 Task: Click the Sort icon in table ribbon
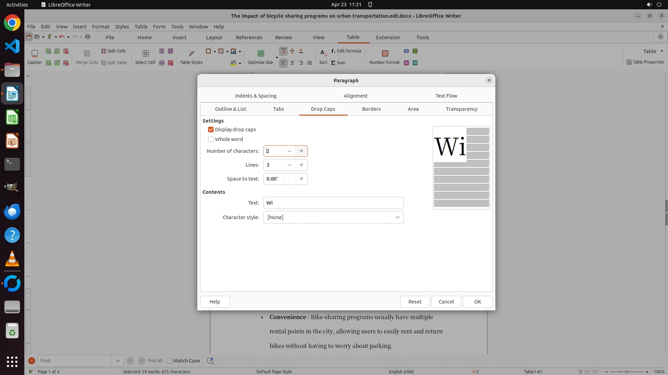click(323, 53)
